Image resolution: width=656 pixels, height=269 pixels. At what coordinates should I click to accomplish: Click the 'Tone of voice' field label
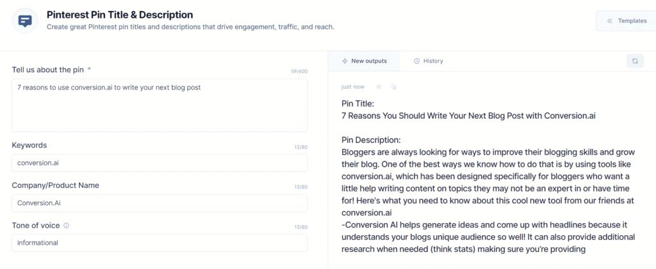click(x=36, y=225)
